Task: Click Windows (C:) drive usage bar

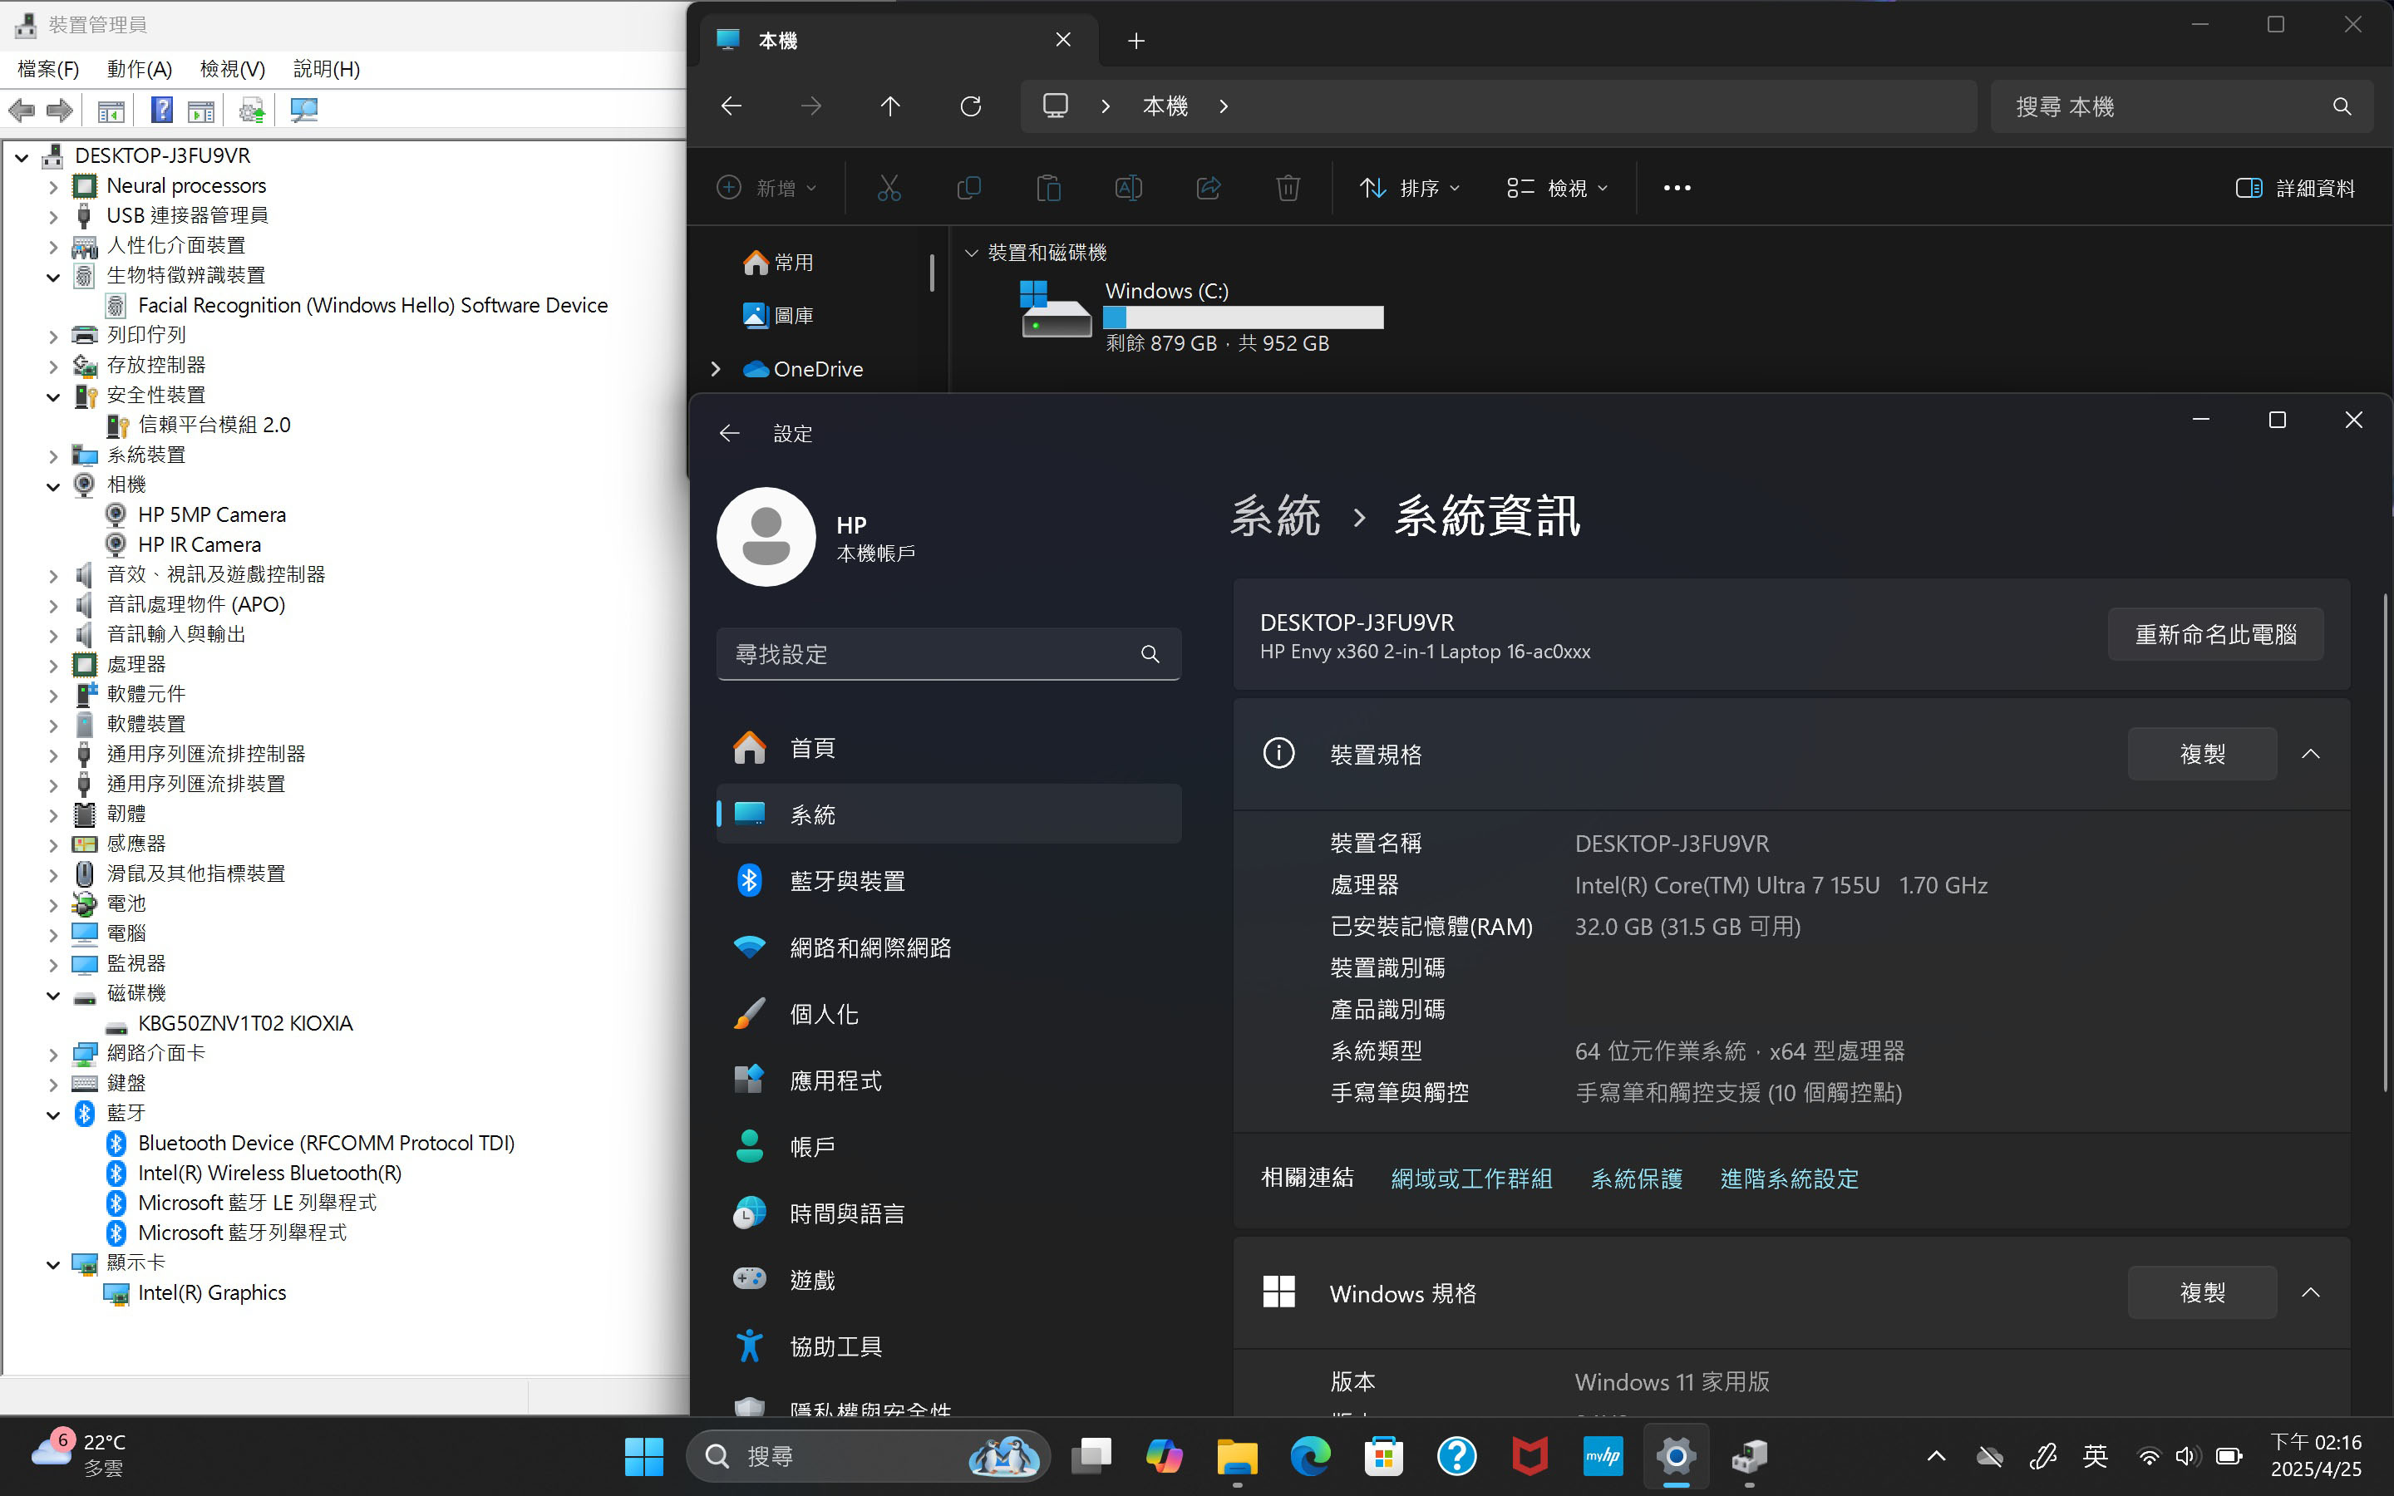Action: pyautogui.click(x=1244, y=317)
